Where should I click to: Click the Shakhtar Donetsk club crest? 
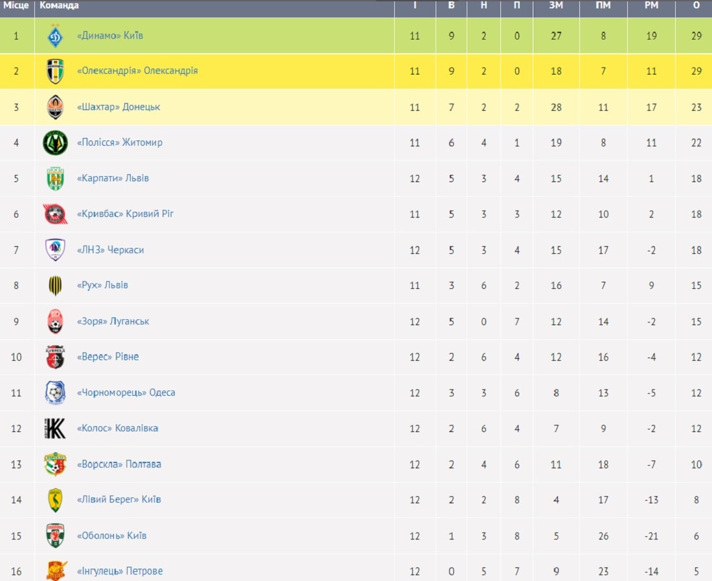click(56, 108)
